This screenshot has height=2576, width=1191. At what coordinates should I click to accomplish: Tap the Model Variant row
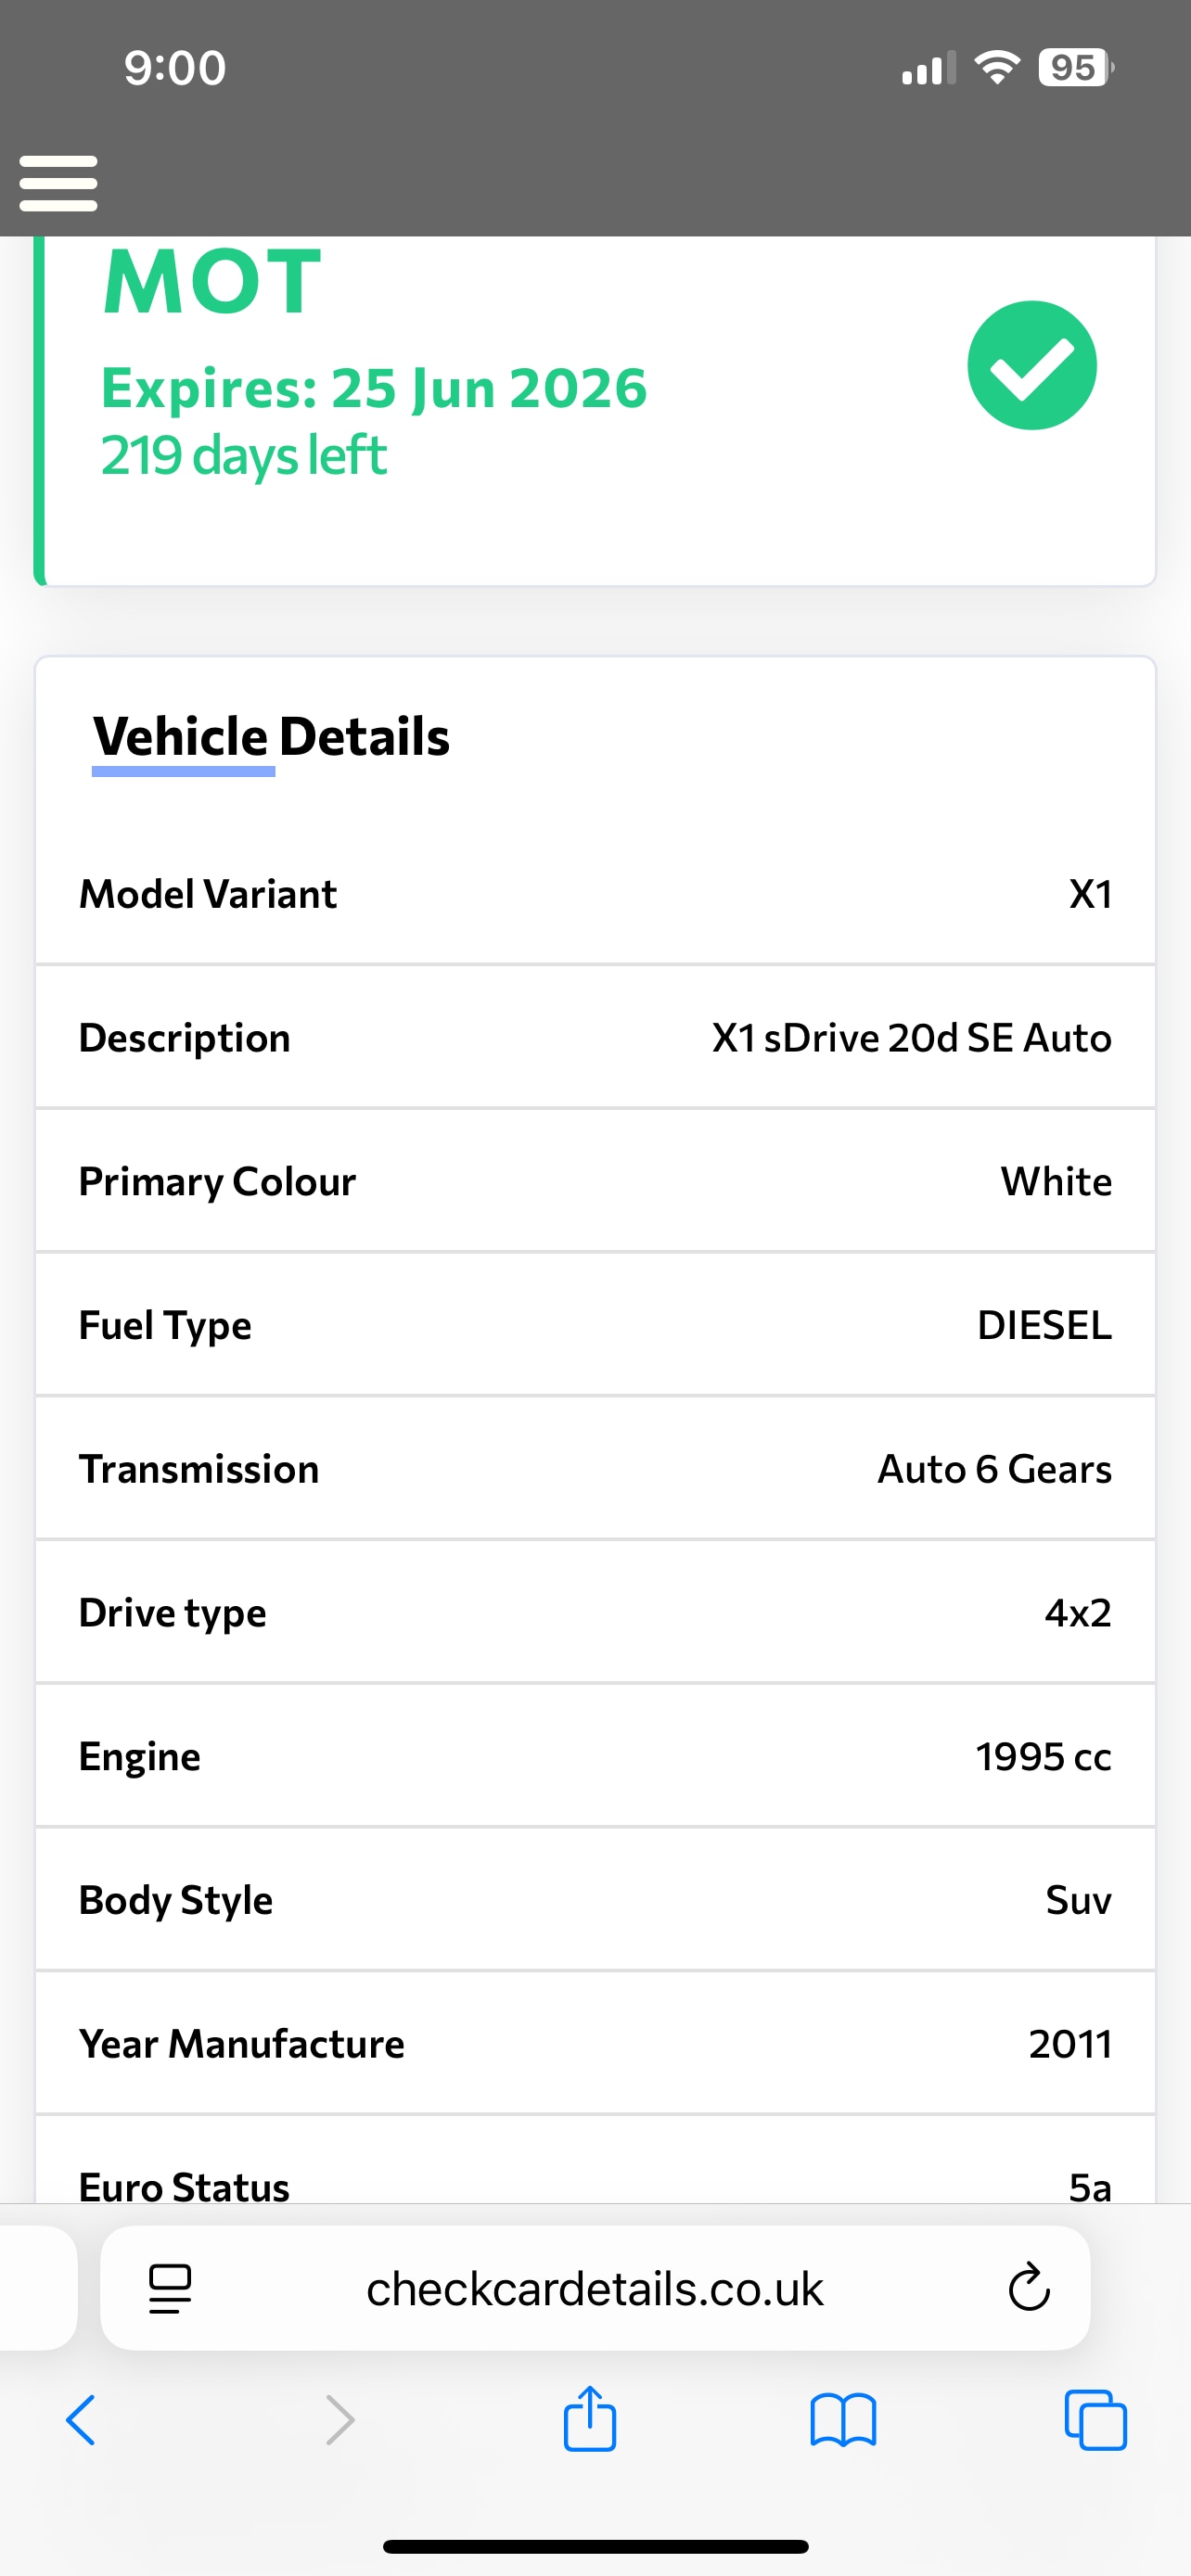coord(595,894)
